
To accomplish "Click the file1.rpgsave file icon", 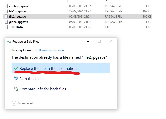I will pyautogui.click(x=7, y=11).
